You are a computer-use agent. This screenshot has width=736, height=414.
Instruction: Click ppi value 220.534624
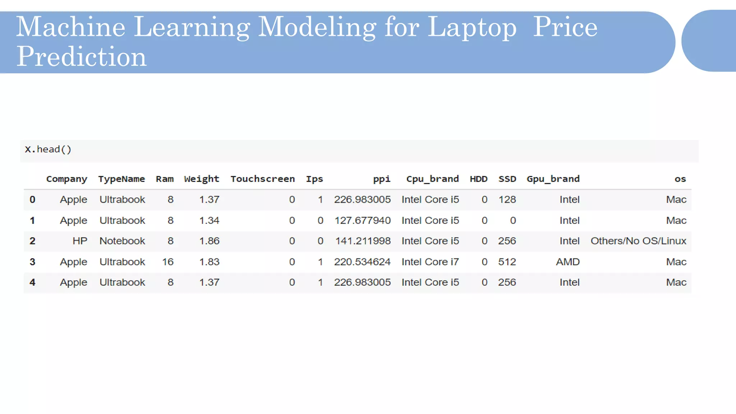point(362,262)
